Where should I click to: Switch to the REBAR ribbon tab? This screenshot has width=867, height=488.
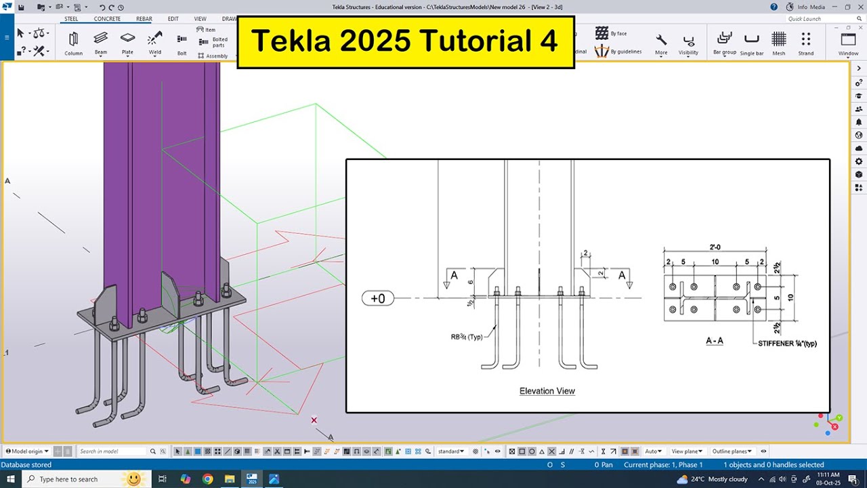tap(144, 19)
